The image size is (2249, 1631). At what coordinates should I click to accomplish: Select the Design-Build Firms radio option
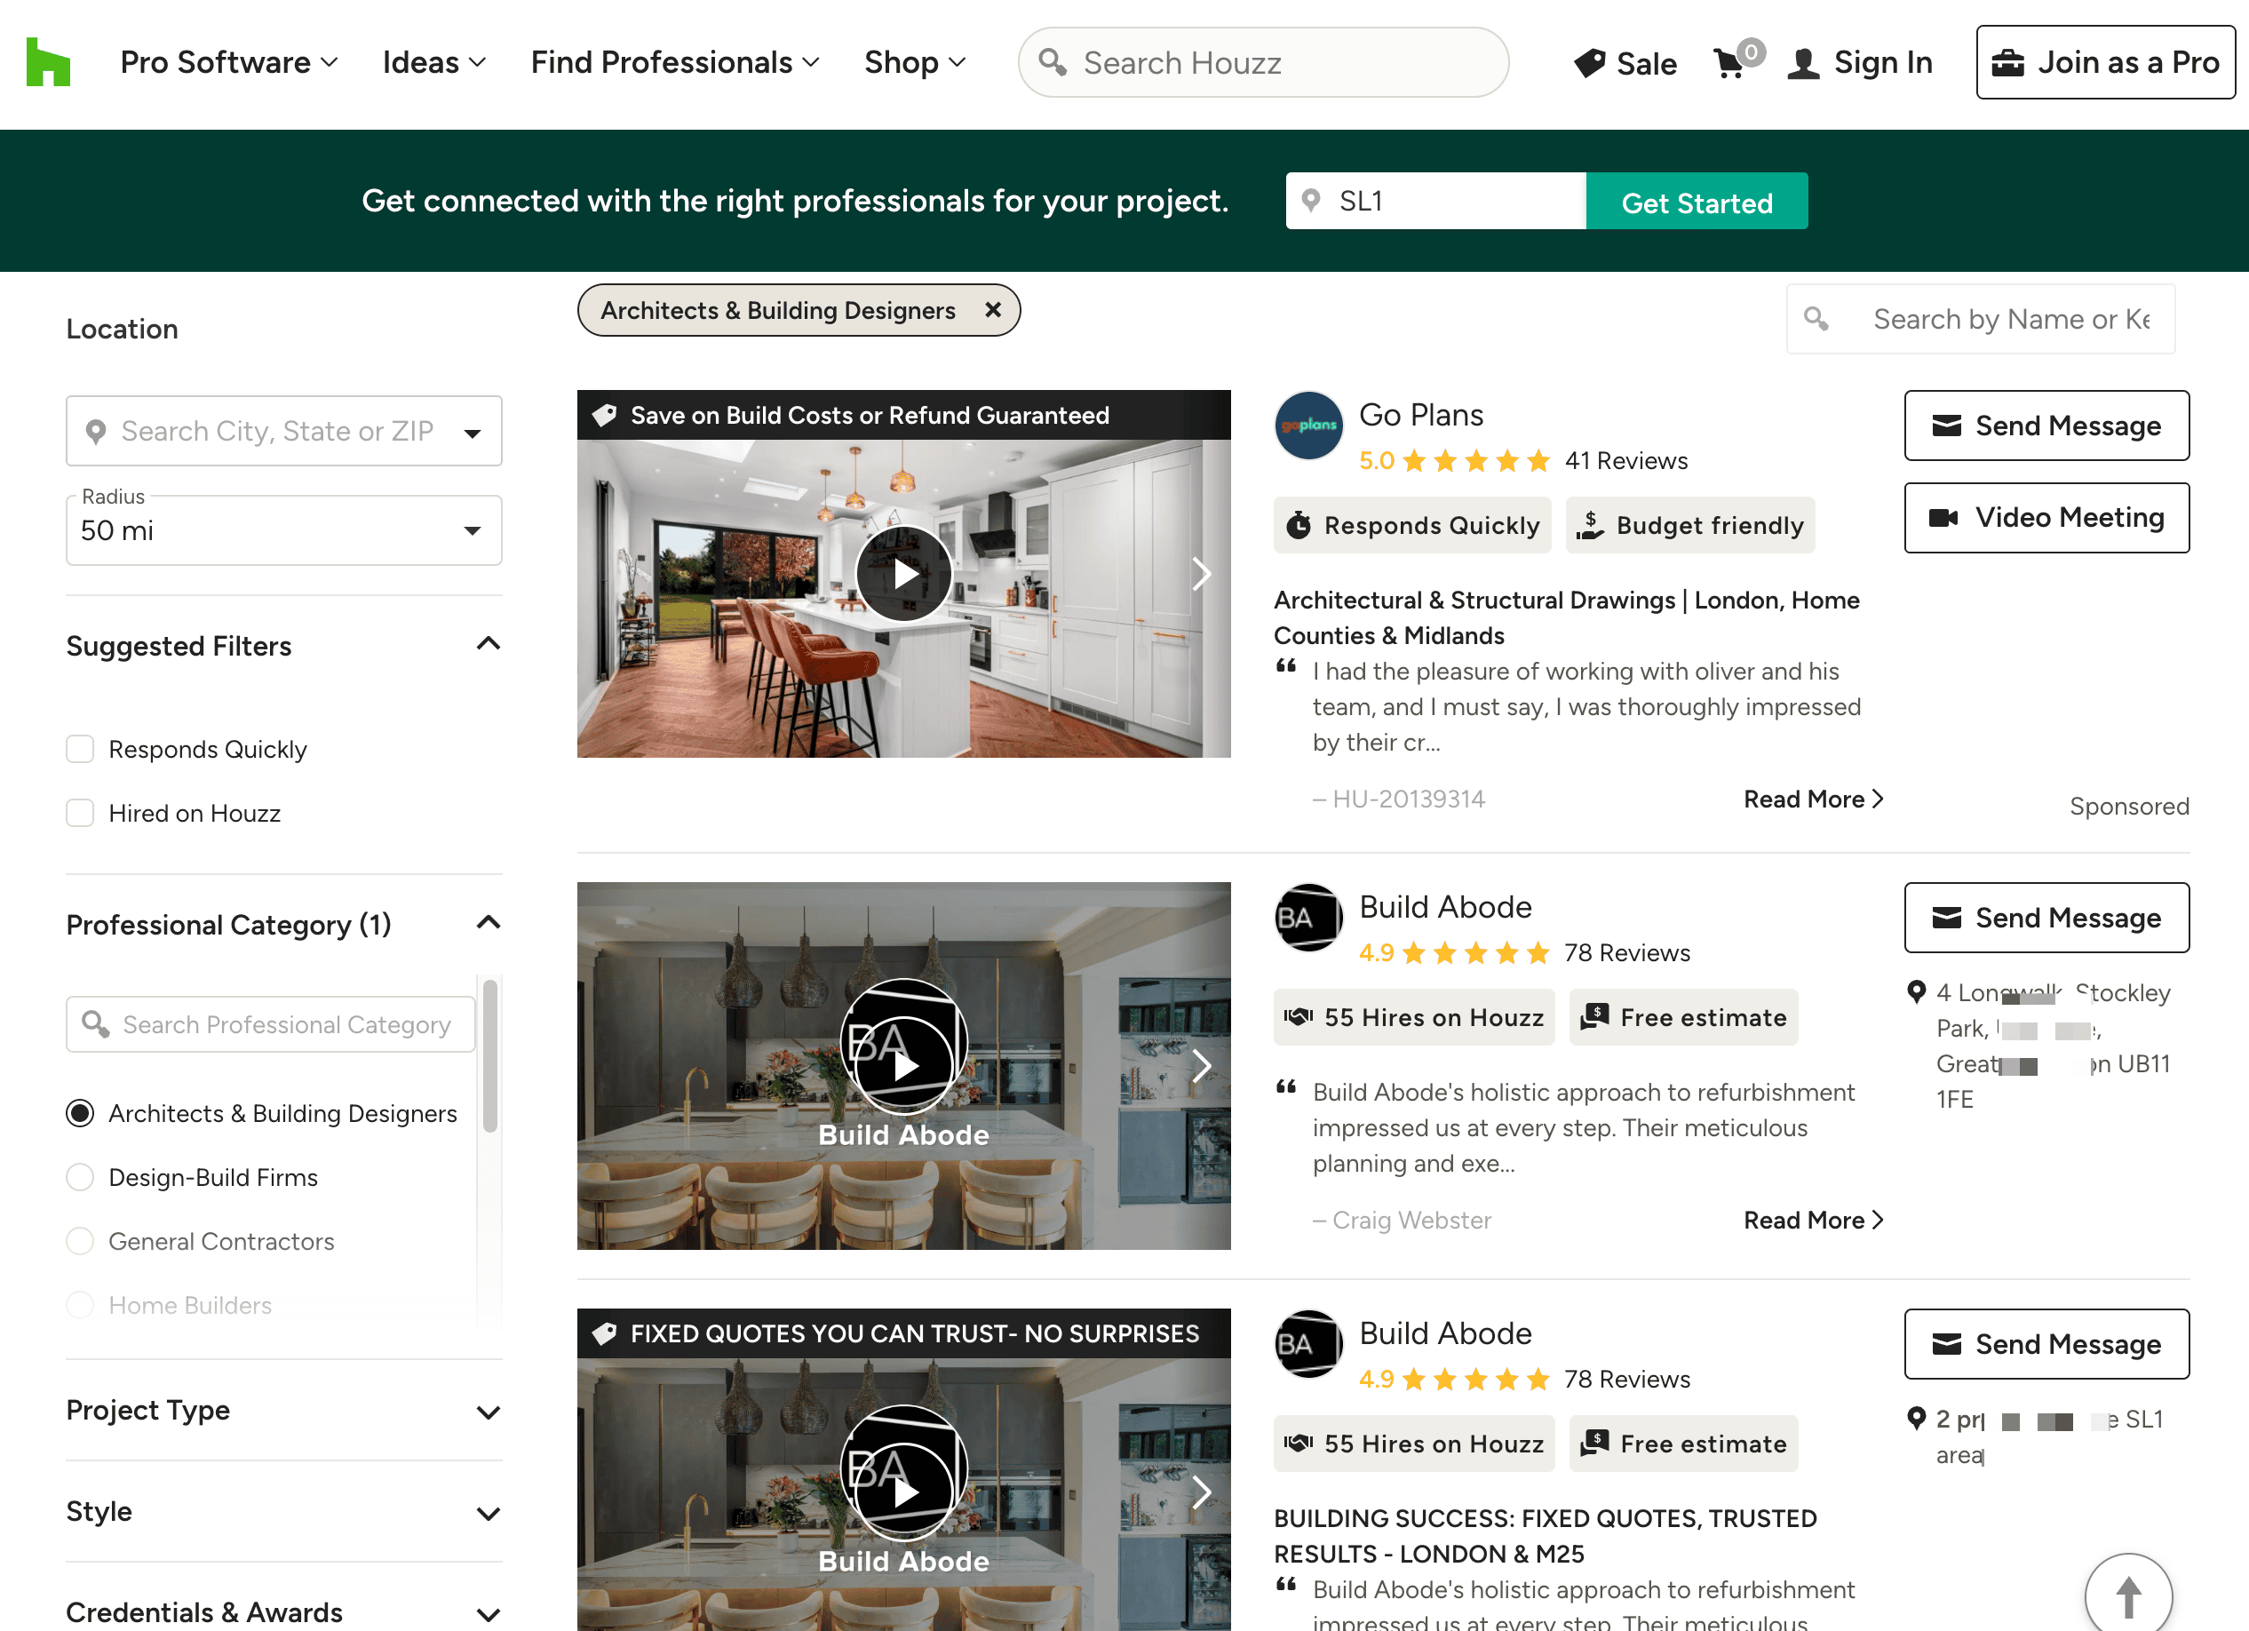(80, 1177)
